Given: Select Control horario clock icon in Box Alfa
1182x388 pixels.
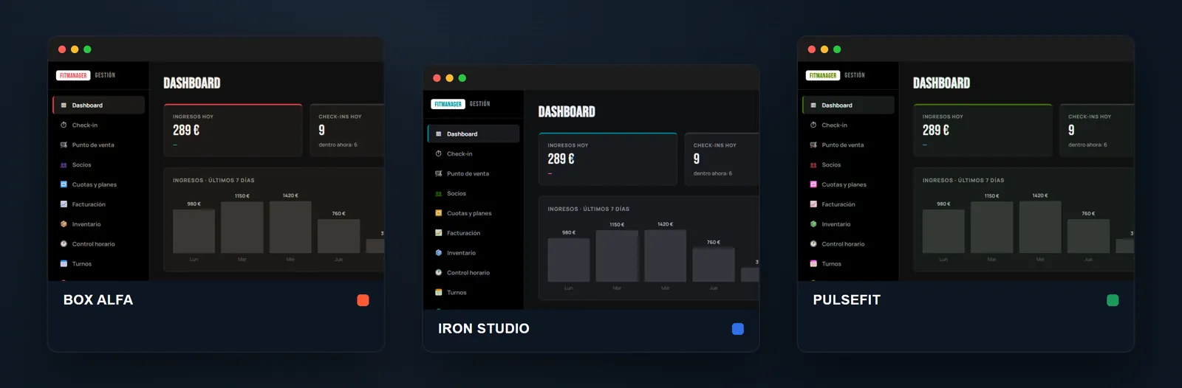Looking at the screenshot, I should point(64,244).
